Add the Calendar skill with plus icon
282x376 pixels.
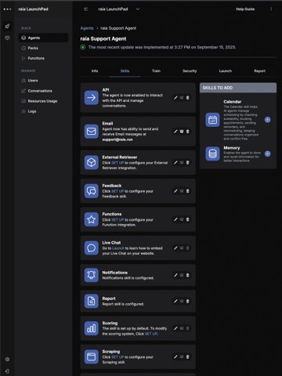(267, 120)
